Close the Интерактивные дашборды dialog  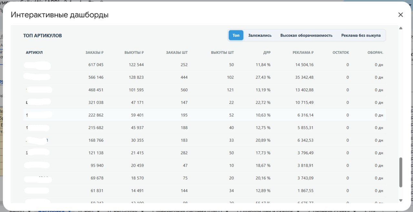point(400,15)
